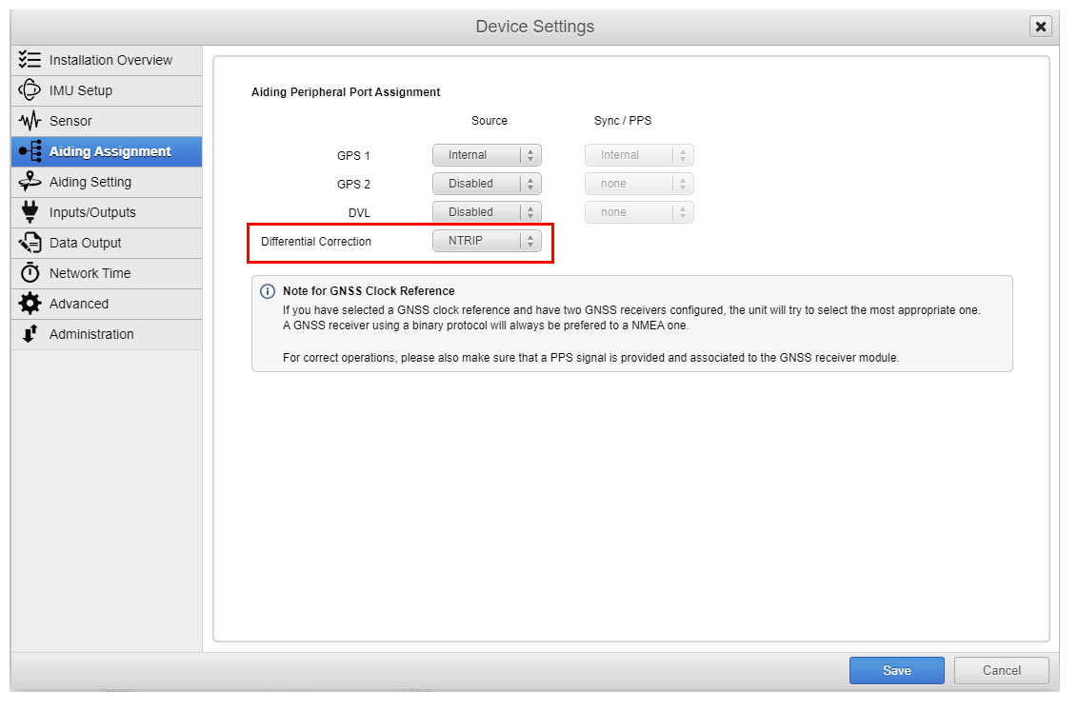Click the Network Time clock icon
The width and height of the screenshot is (1079, 711).
click(x=30, y=273)
